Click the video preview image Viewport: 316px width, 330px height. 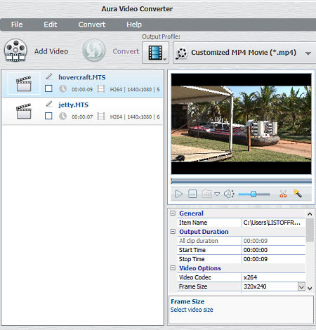pos(242,124)
